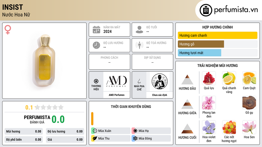Click the Phong cách style field
Screen dimensions: 262x147
tap(110, 62)
